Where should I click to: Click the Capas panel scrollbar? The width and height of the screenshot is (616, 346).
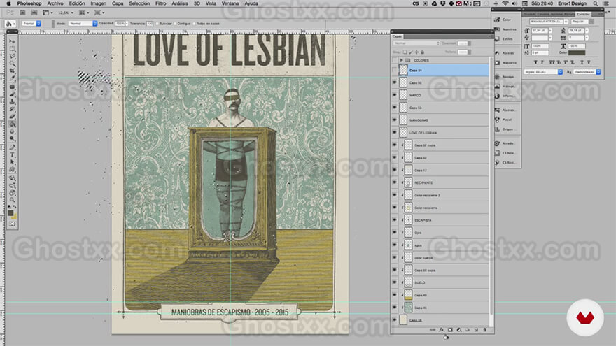coord(491,187)
